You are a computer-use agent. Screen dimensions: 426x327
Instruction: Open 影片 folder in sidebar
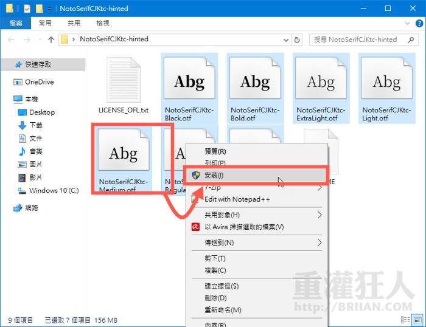(30, 177)
